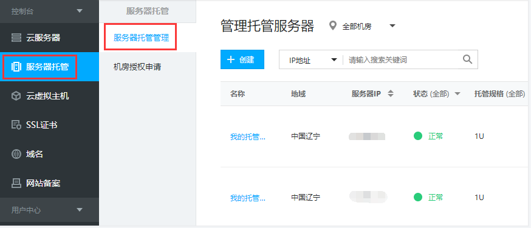Click the 网站备案 icon in sidebar
The height and width of the screenshot is (228, 531).
(x=16, y=183)
